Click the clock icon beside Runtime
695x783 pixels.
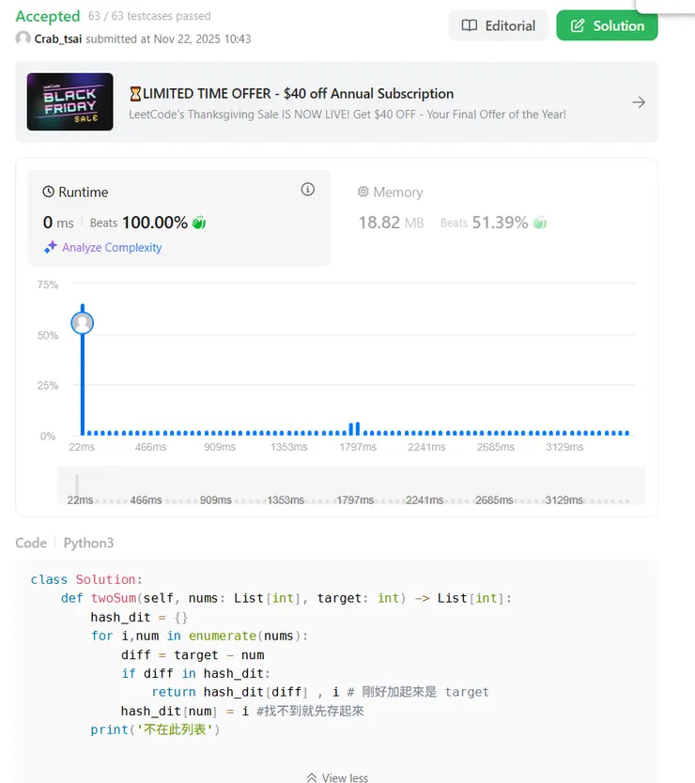click(x=49, y=192)
